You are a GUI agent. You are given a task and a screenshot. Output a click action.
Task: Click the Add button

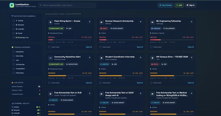click(179, 5)
